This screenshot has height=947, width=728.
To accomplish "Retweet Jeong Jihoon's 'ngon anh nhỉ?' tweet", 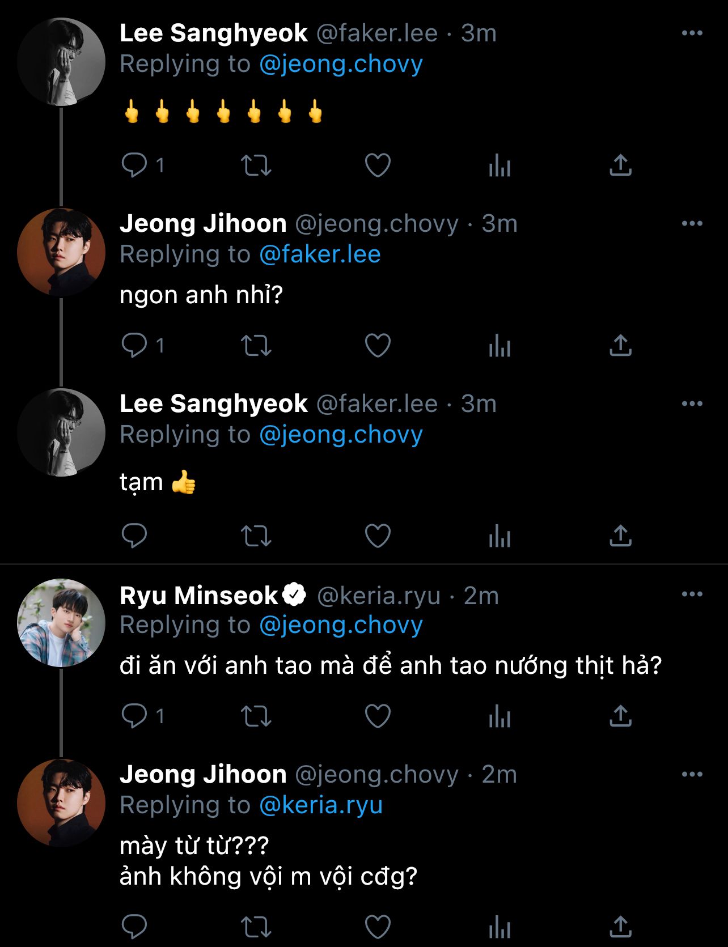I will pyautogui.click(x=256, y=346).
